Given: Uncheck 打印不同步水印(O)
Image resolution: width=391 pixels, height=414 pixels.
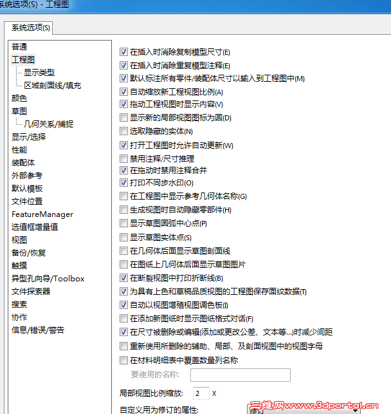Looking at the screenshot, I should click(123, 183).
